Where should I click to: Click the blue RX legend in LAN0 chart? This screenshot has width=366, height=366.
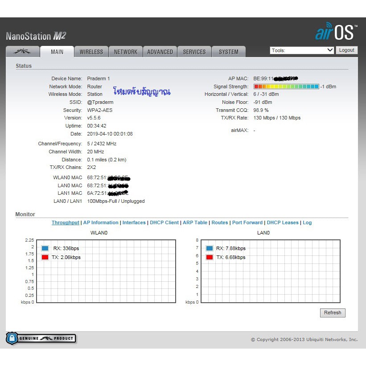coord(210,248)
